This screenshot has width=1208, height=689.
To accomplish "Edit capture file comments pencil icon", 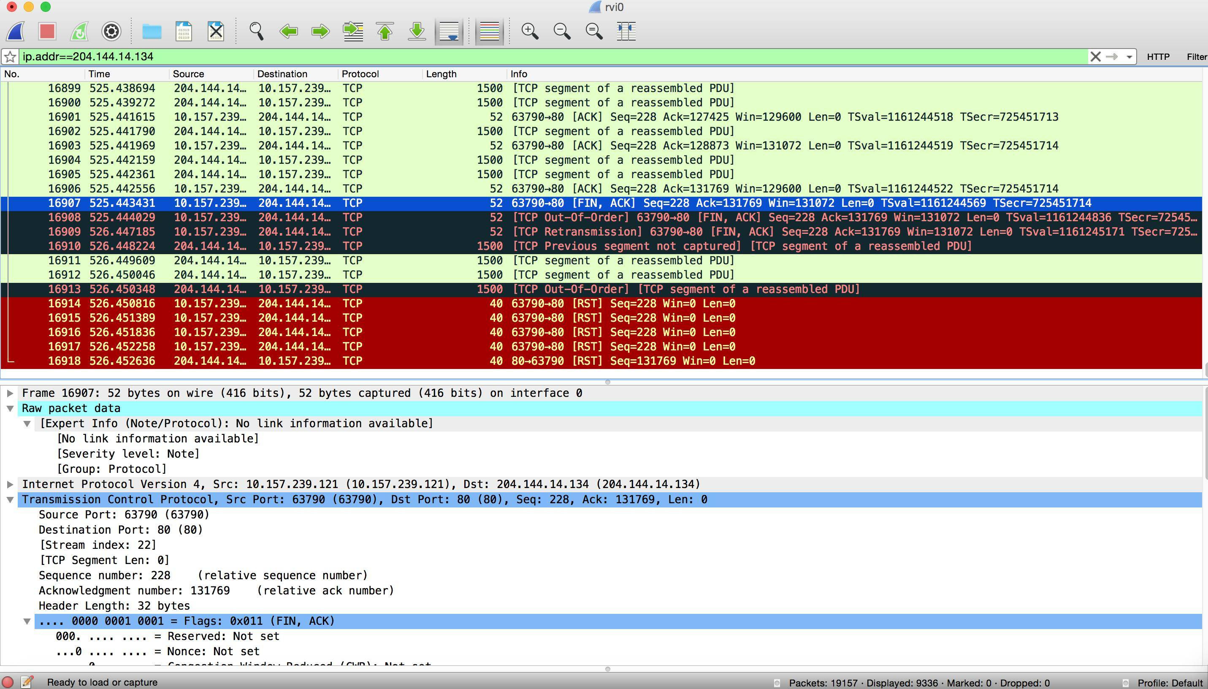I will (27, 682).
